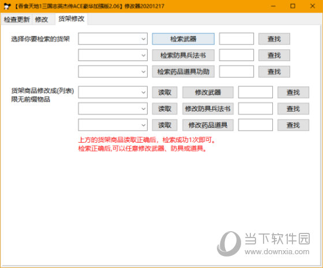Click 读取 next to 修改防具兵法书
323x268 pixels.
(x=164, y=109)
